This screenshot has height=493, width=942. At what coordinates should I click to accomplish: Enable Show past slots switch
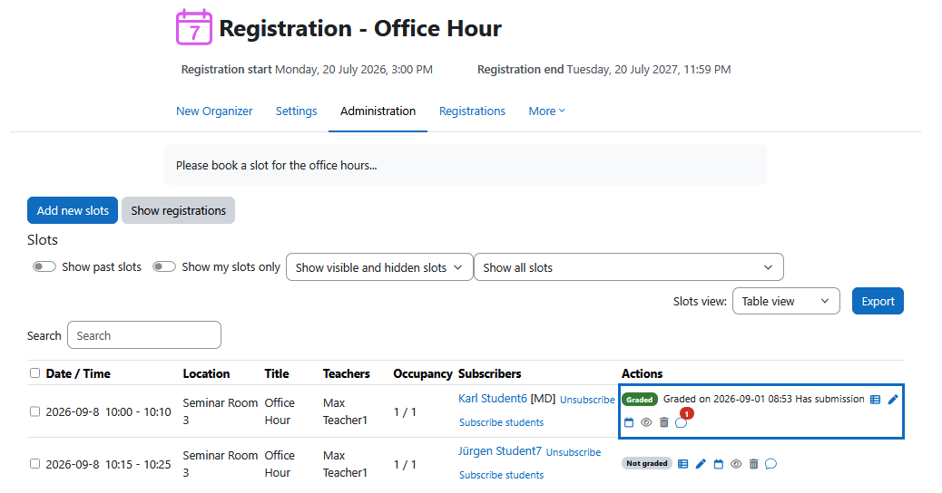[x=44, y=266]
